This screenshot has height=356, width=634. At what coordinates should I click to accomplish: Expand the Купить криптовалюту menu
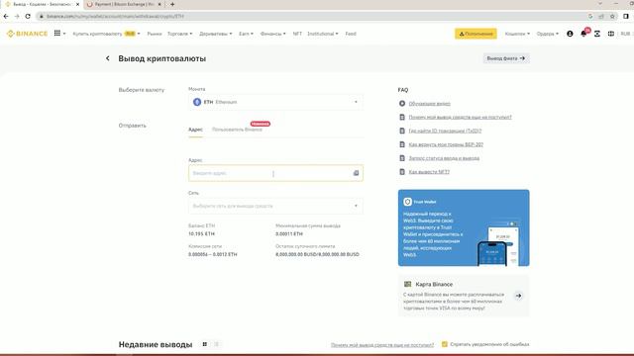coord(106,34)
